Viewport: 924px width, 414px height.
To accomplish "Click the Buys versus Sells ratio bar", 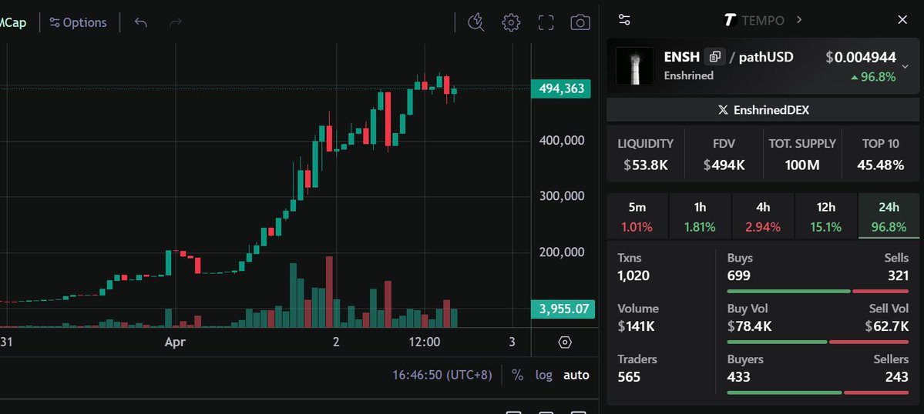I will (x=818, y=291).
